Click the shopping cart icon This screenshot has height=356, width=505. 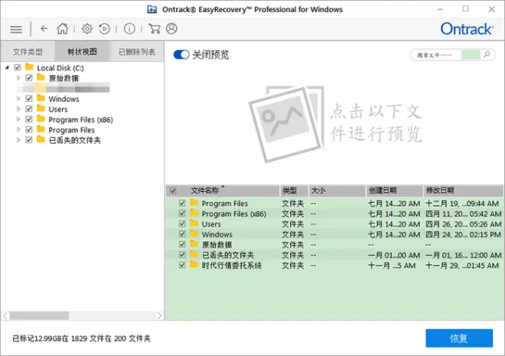point(155,28)
